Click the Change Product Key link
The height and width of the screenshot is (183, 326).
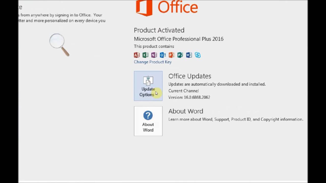[153, 62]
